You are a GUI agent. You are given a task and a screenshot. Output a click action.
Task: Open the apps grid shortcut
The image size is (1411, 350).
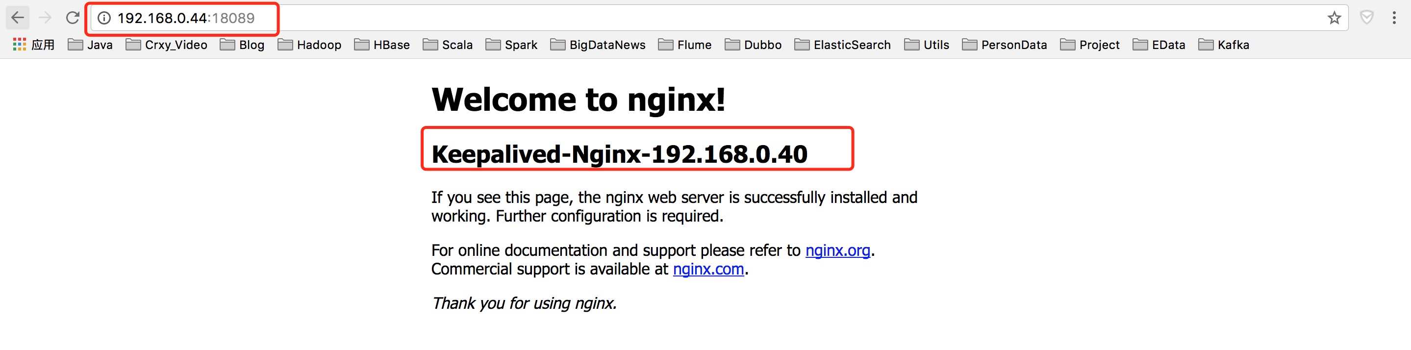pos(20,45)
